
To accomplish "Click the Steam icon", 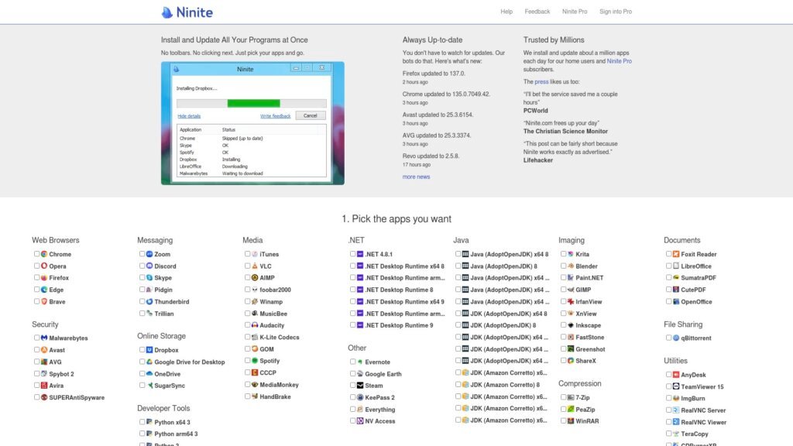I will 360,386.
